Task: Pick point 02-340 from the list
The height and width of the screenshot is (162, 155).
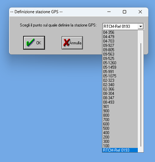Action: (120, 85)
